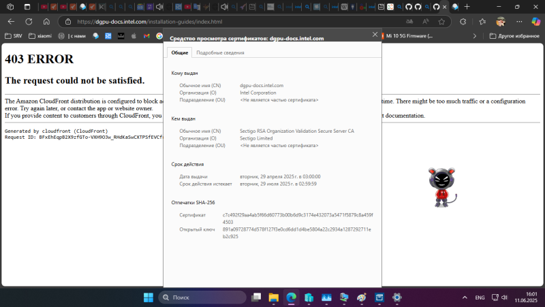Select the issuer CN Sectigo RSA text

[x=297, y=131]
